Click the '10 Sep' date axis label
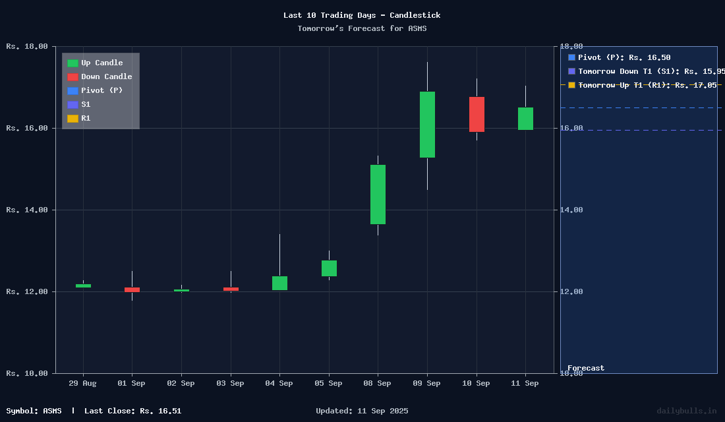725x422 pixels. pyautogui.click(x=476, y=383)
